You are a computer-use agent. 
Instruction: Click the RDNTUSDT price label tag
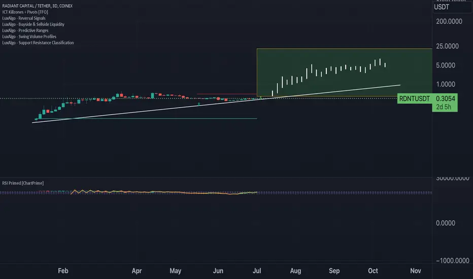pos(415,98)
